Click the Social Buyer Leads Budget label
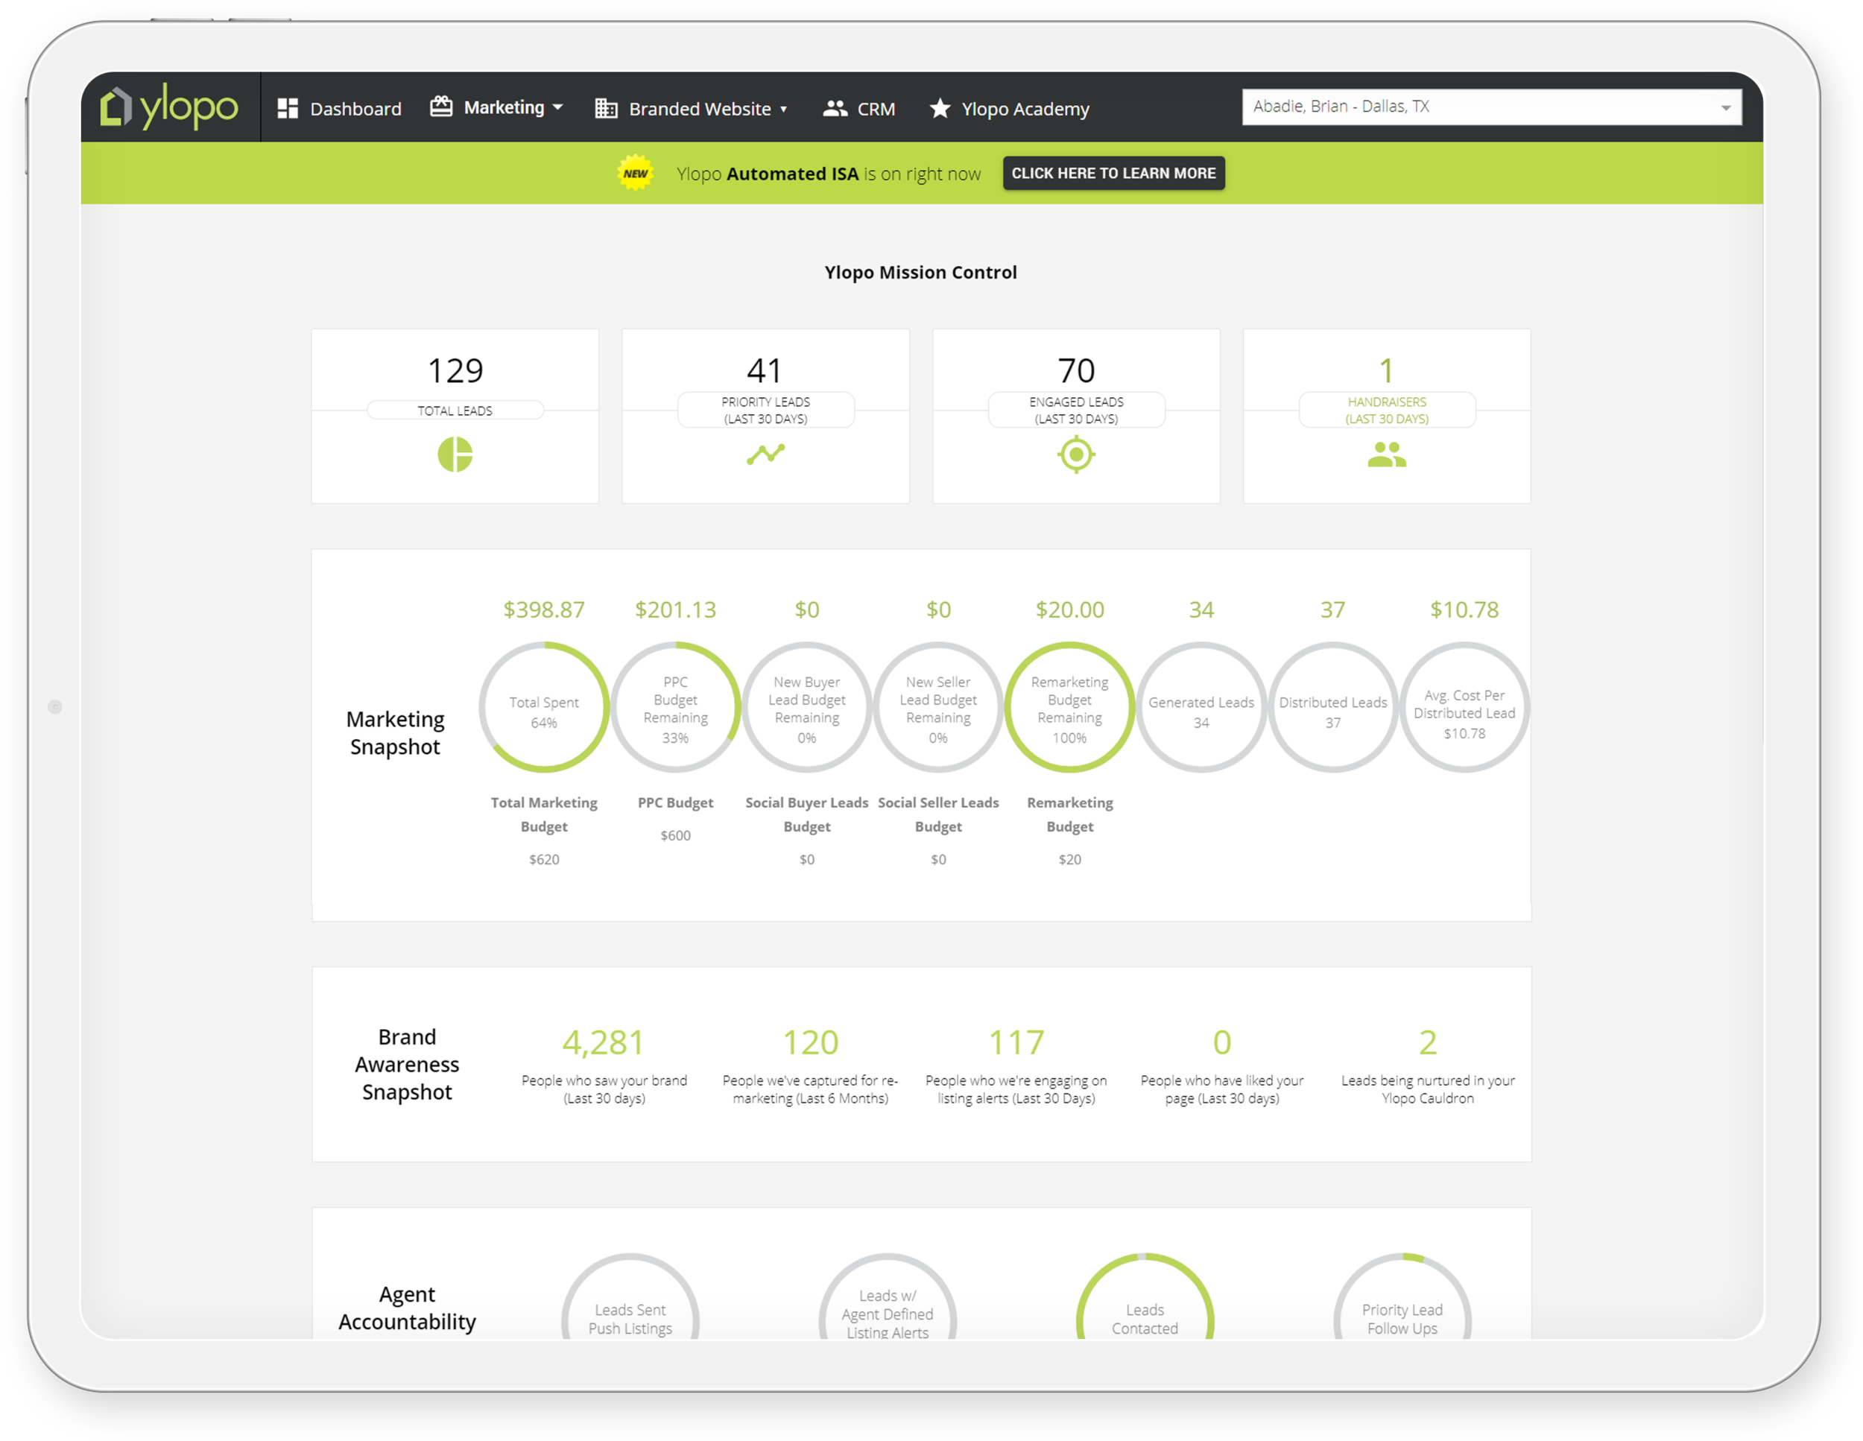1863x1441 pixels. [807, 814]
